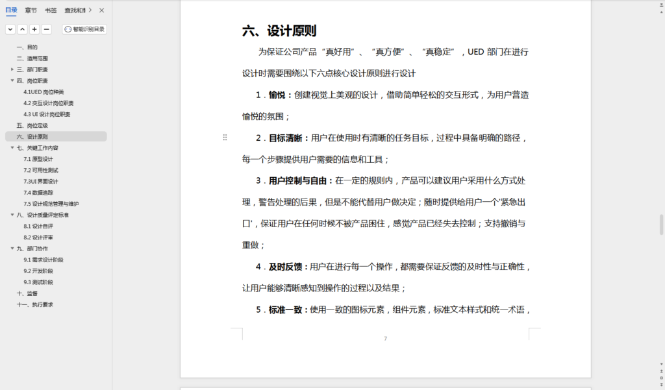The width and height of the screenshot is (665, 390).
Task: Click the expand-all down chevron button
Action: (x=10, y=29)
